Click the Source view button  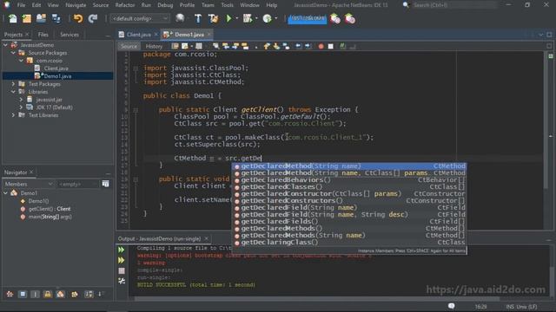(x=129, y=46)
